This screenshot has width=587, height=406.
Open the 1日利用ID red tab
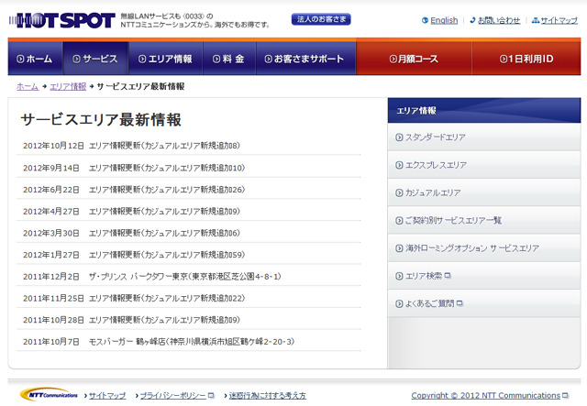[526, 59]
